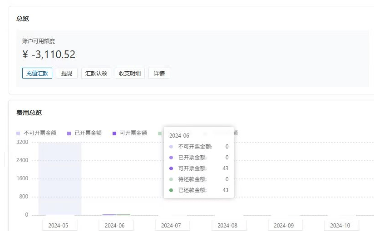Hide the 不可开票金额 series label

point(40,133)
